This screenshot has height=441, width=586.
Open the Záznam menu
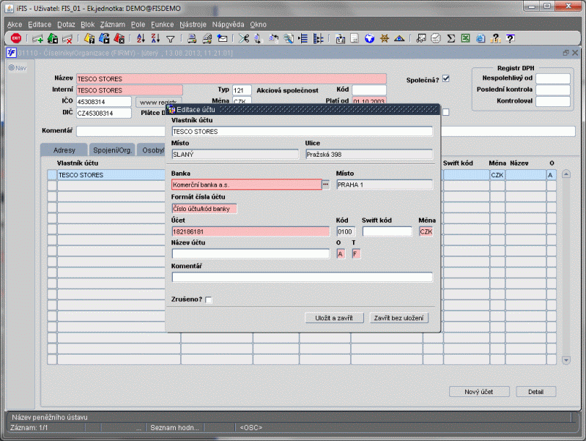pyautogui.click(x=113, y=24)
